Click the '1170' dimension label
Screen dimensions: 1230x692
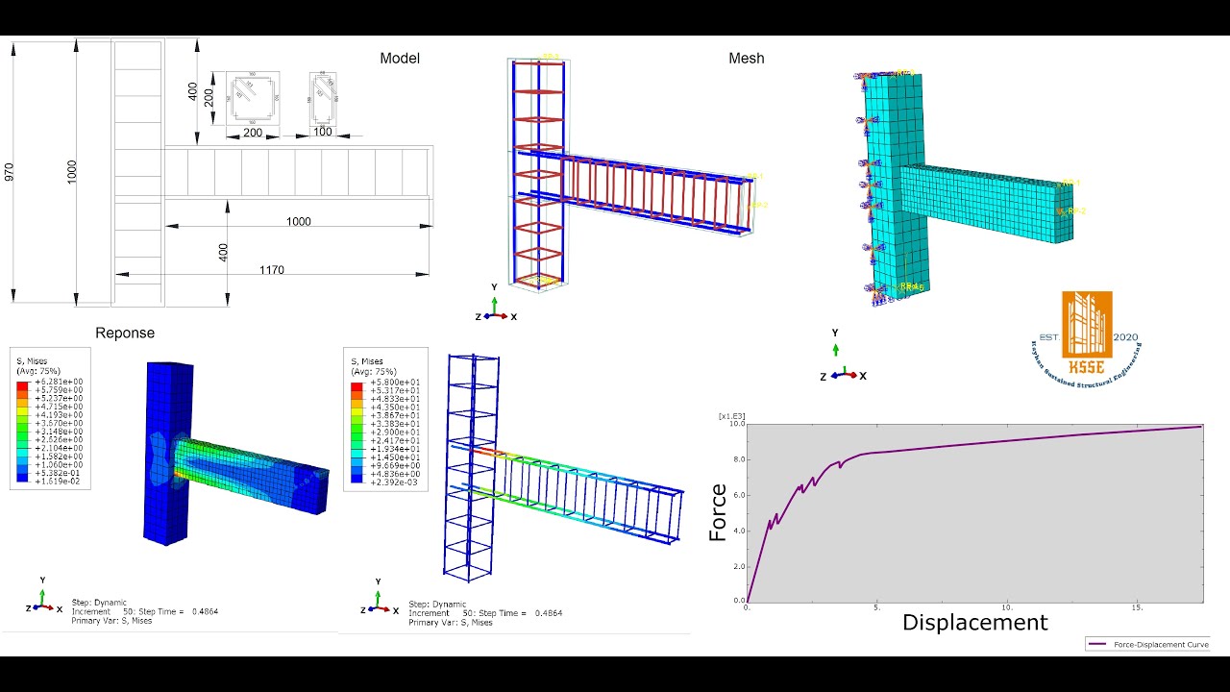[x=271, y=270]
